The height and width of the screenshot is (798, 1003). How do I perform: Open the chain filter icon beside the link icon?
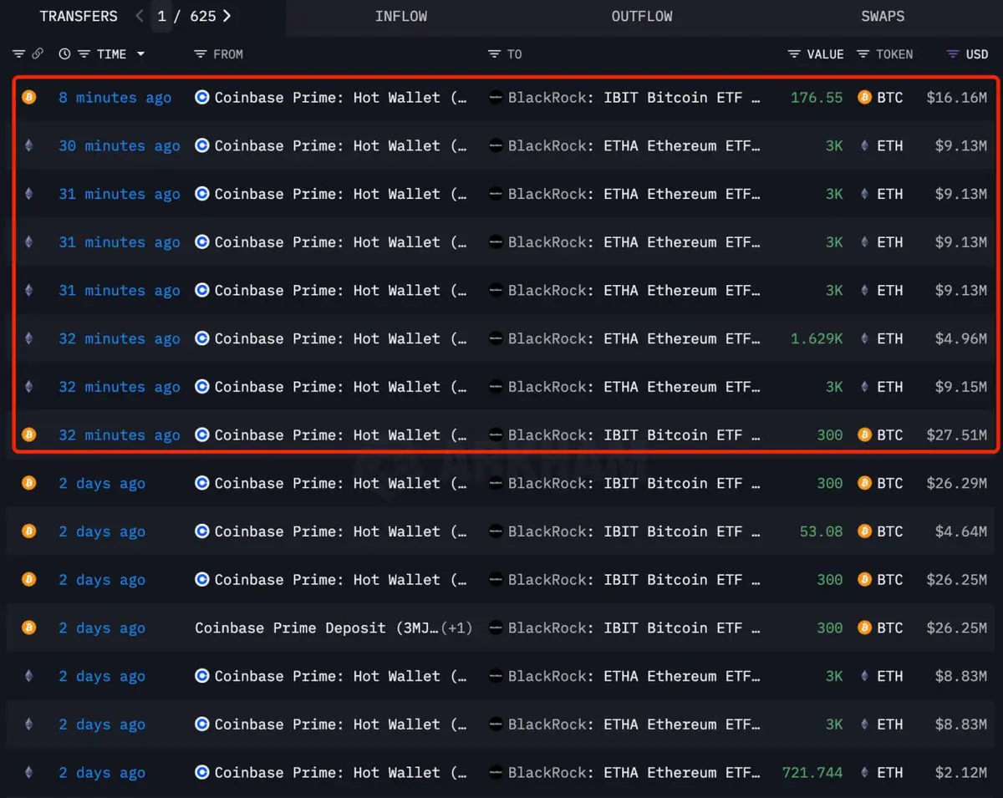[18, 54]
